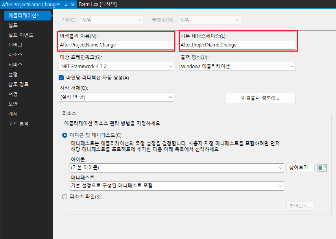Focus the 기본 네임스페이스 text field

coord(237,45)
